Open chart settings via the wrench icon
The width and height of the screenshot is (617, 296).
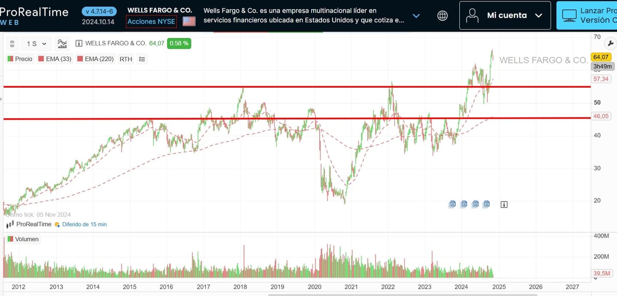click(x=610, y=43)
